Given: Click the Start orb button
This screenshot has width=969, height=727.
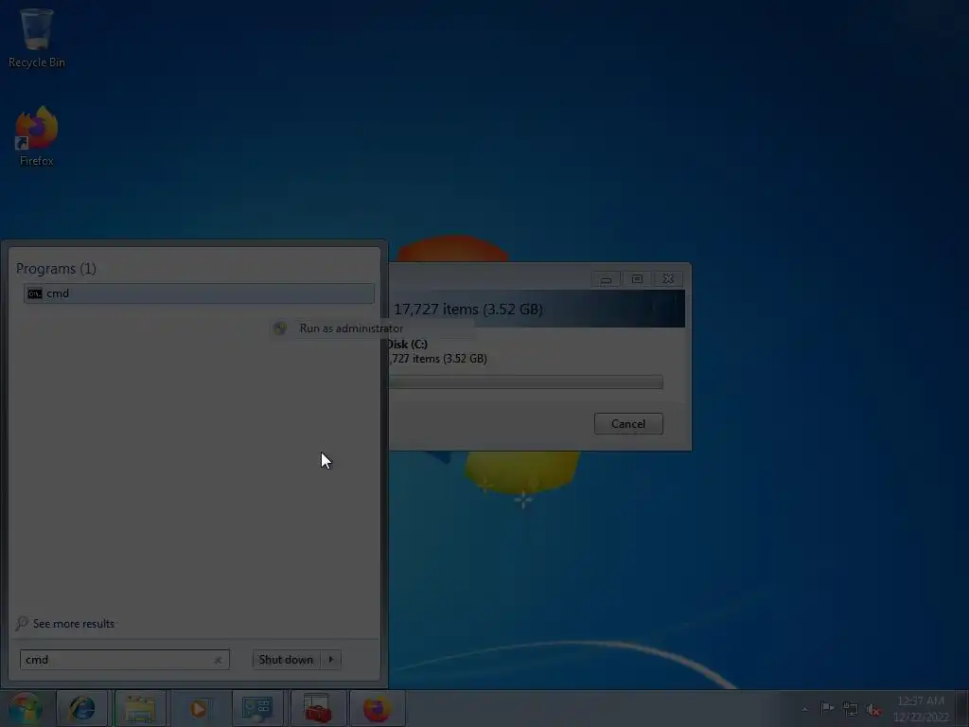Looking at the screenshot, I should click(26, 708).
